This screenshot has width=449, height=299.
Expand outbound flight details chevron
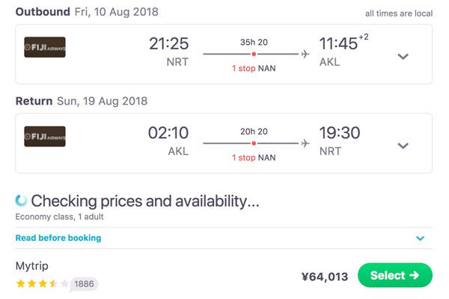[403, 56]
